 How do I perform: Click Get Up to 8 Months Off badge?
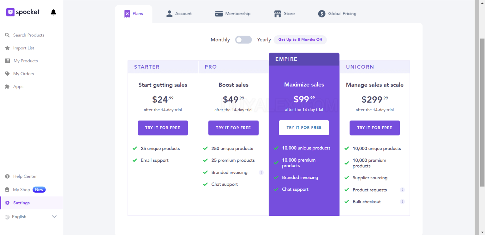point(300,40)
